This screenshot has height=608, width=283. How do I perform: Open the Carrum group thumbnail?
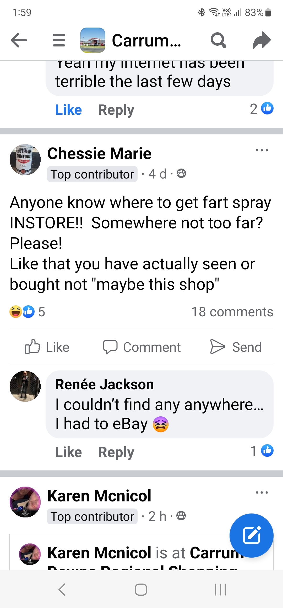tap(92, 40)
